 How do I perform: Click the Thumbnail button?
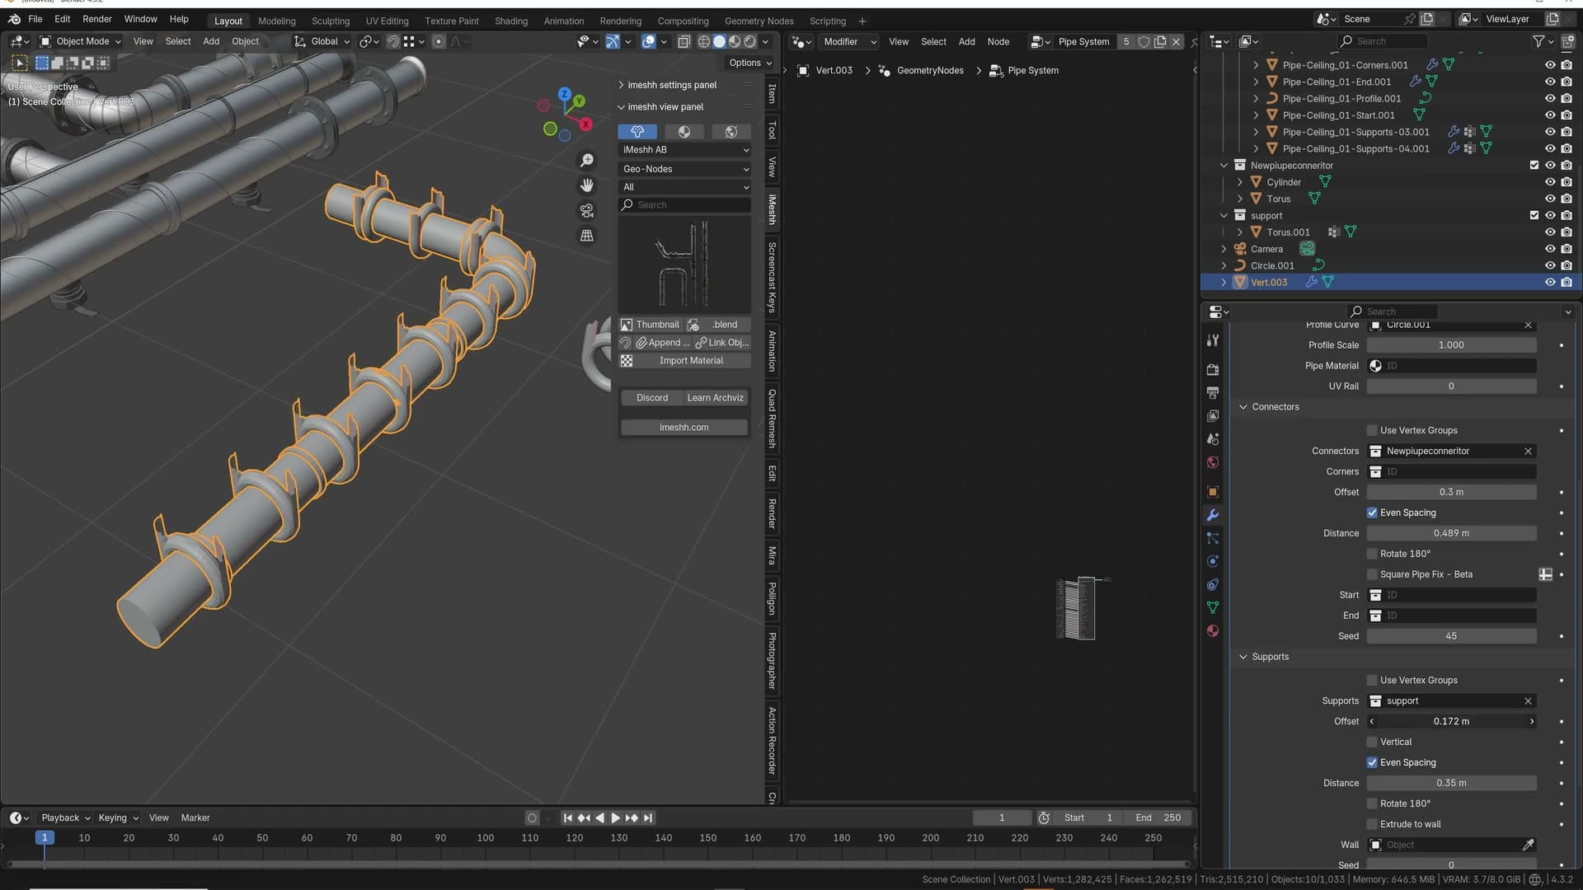click(x=651, y=325)
